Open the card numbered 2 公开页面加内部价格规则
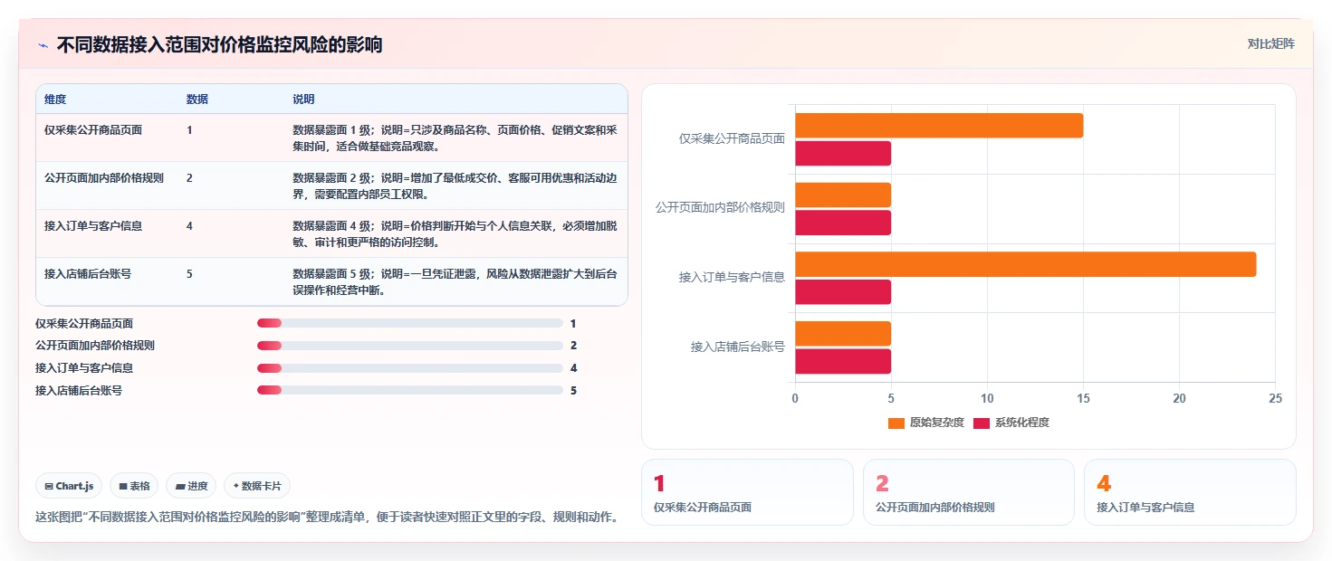 click(x=969, y=492)
